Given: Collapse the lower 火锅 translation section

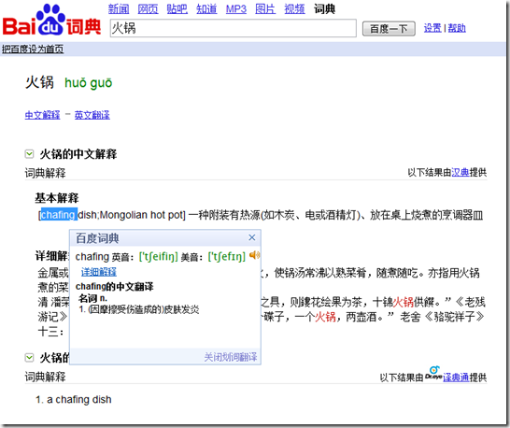Looking at the screenshot, I should click(x=29, y=358).
